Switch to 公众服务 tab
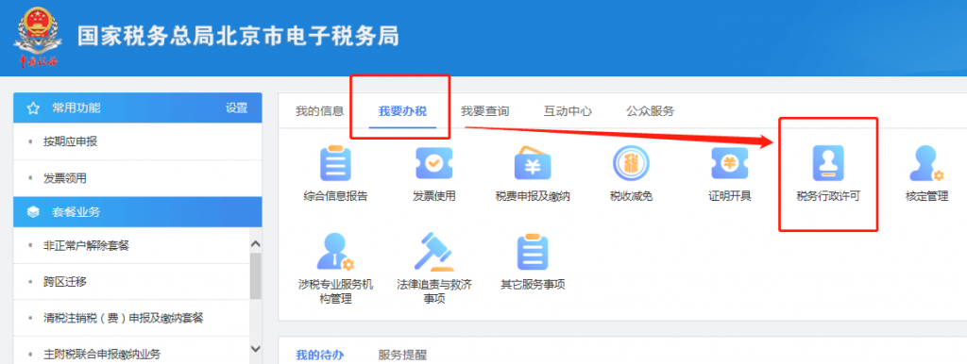 [x=651, y=111]
